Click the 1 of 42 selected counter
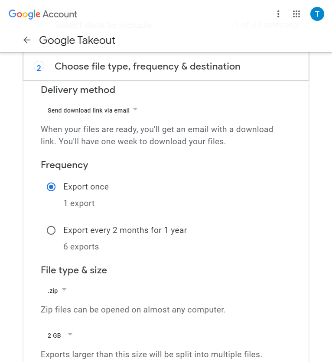 tap(266, 25)
